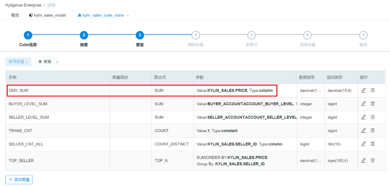Delete the GMV_SUM measure
The image size is (390, 187).
click(x=372, y=90)
